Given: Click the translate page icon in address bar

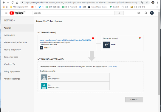Looking at the screenshot, I should click(142, 3).
